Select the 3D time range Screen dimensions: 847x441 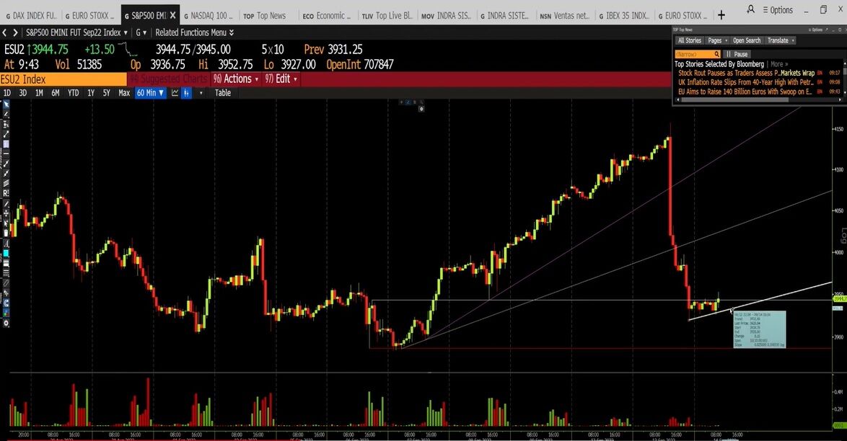[x=22, y=93]
